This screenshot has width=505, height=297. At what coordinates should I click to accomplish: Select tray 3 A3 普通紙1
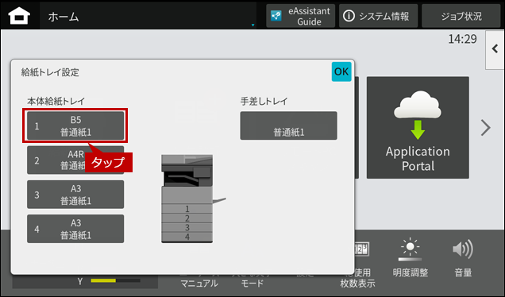point(75,195)
